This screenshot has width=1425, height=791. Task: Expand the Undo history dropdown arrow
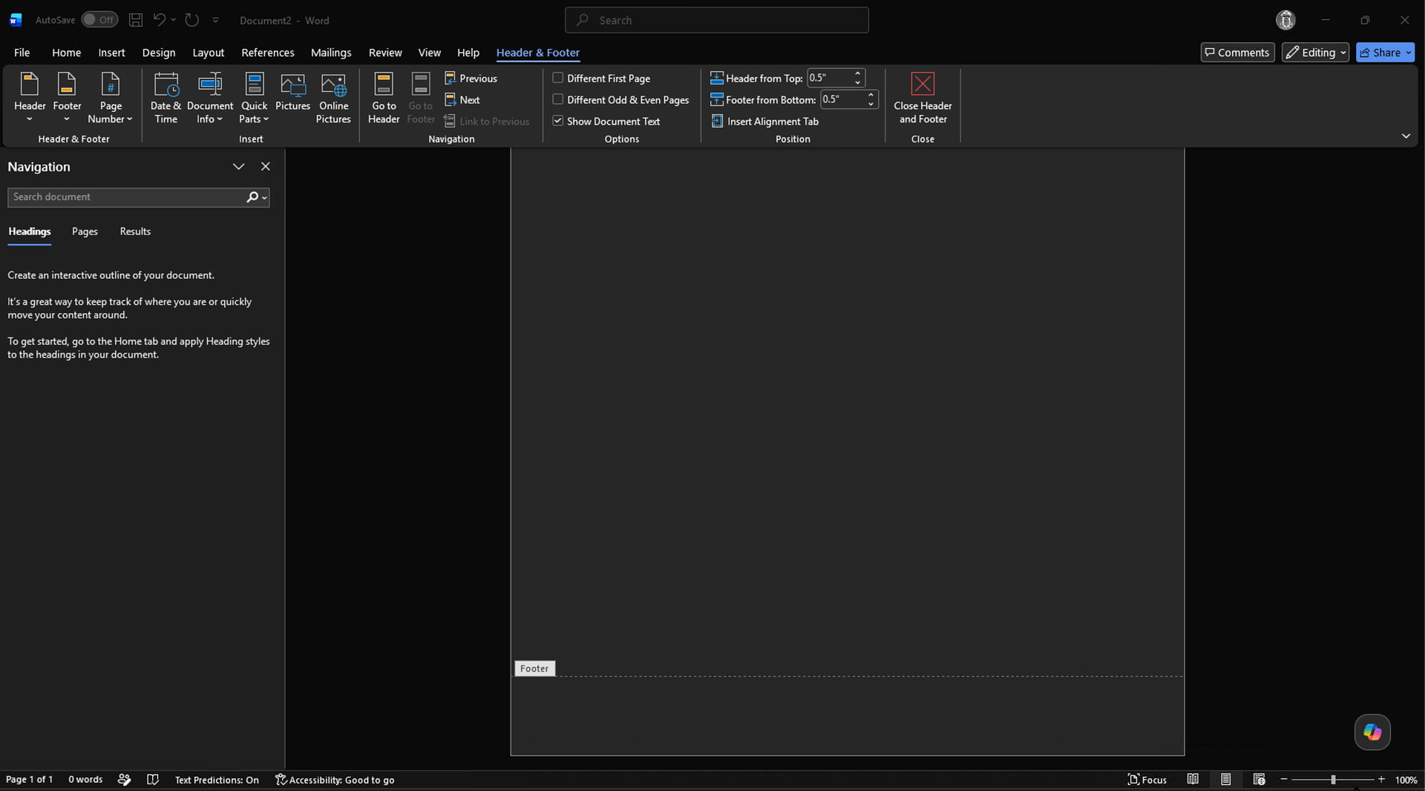[x=173, y=20]
